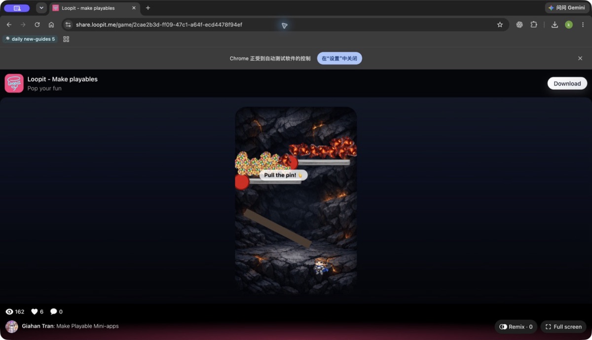Bookmark page with the star icon
This screenshot has width=592, height=340.
500,25
